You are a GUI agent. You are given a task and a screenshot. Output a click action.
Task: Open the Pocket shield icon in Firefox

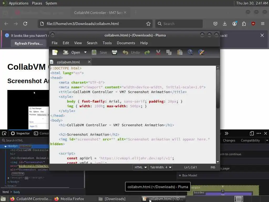pos(215,24)
